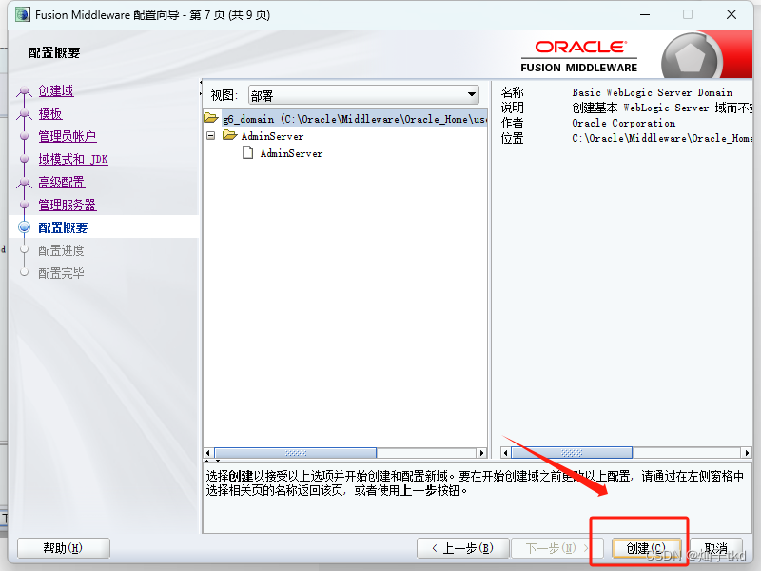Select current step 配置概要 in sidebar

[x=63, y=227]
